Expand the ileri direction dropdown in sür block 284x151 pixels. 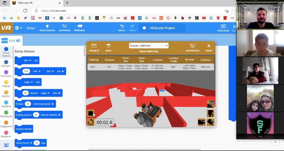pos(28,61)
